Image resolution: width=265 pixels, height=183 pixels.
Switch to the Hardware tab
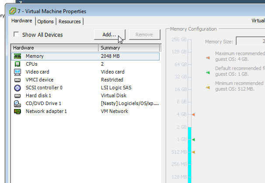point(22,21)
